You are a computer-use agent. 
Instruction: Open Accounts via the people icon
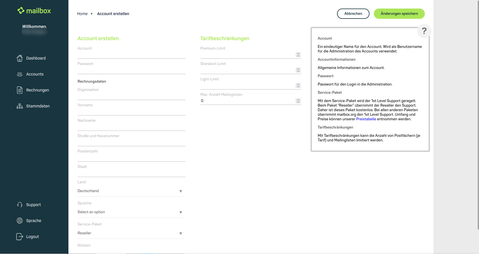(x=20, y=74)
